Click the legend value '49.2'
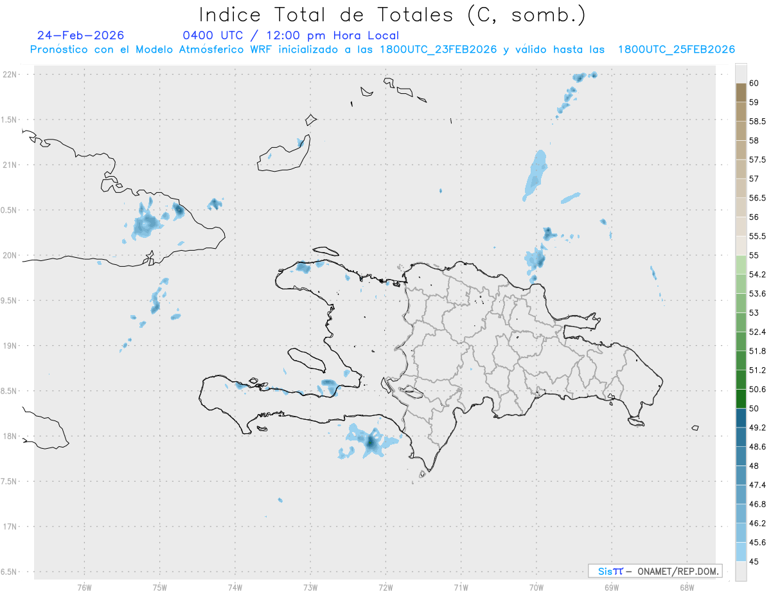 758,428
